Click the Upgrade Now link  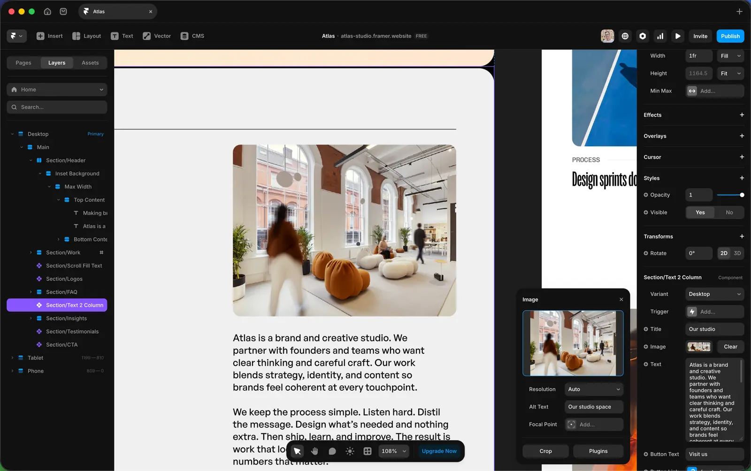(439, 451)
